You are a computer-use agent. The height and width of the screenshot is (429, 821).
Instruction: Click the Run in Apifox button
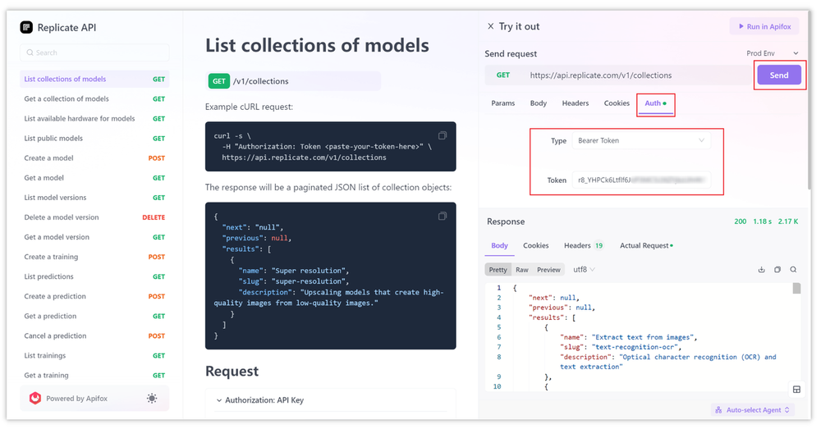coord(764,26)
